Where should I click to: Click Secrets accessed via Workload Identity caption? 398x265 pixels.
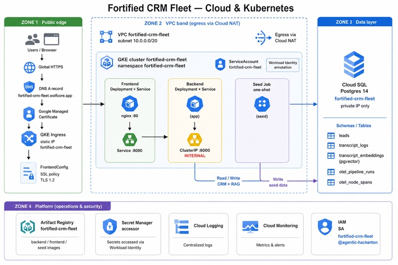click(125, 245)
